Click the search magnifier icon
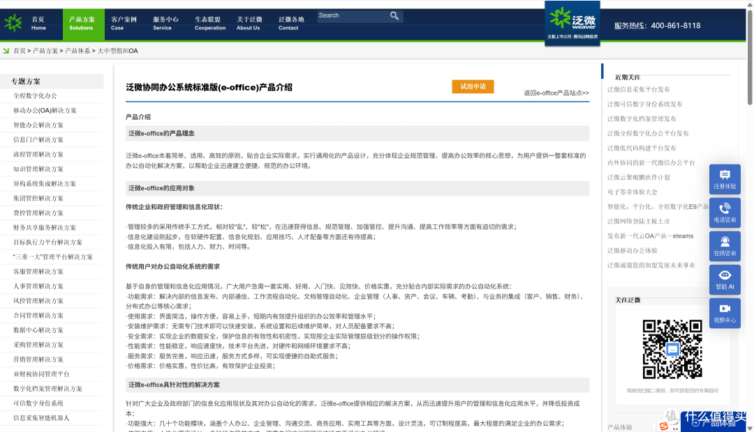Screen dimensions: 754x432 tap(394, 16)
